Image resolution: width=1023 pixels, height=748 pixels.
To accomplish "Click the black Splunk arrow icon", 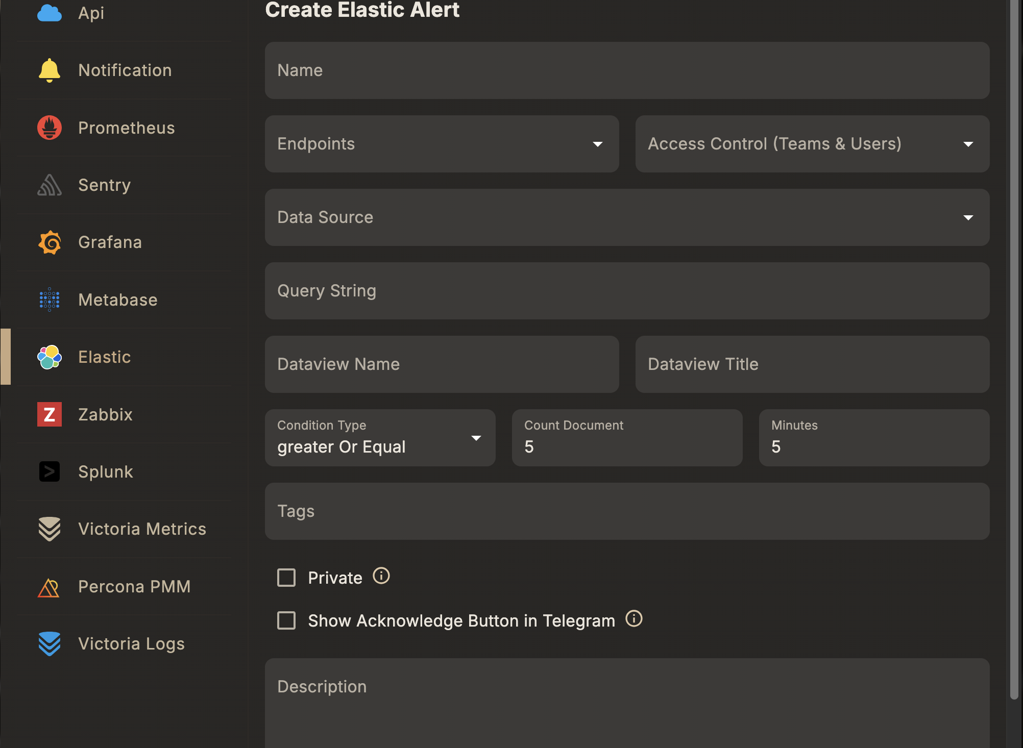I will pos(50,471).
